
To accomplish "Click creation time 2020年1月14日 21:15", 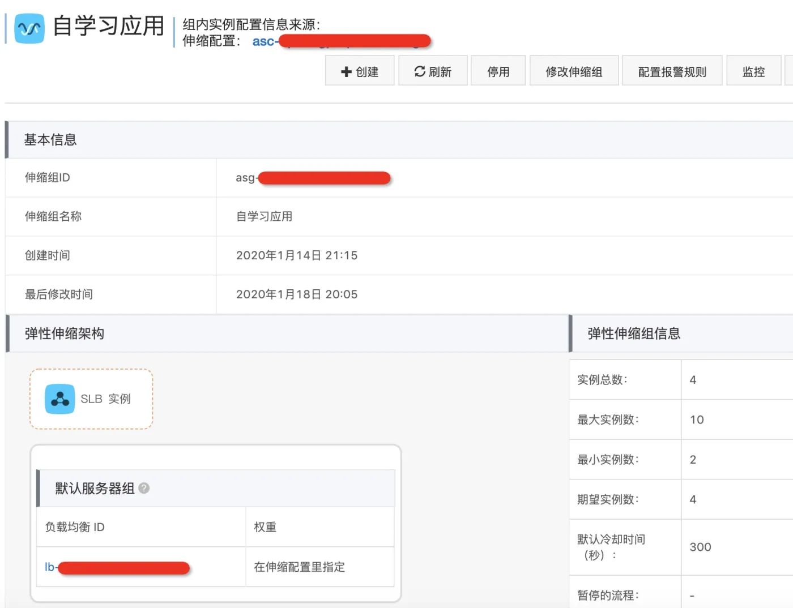I will [x=297, y=255].
